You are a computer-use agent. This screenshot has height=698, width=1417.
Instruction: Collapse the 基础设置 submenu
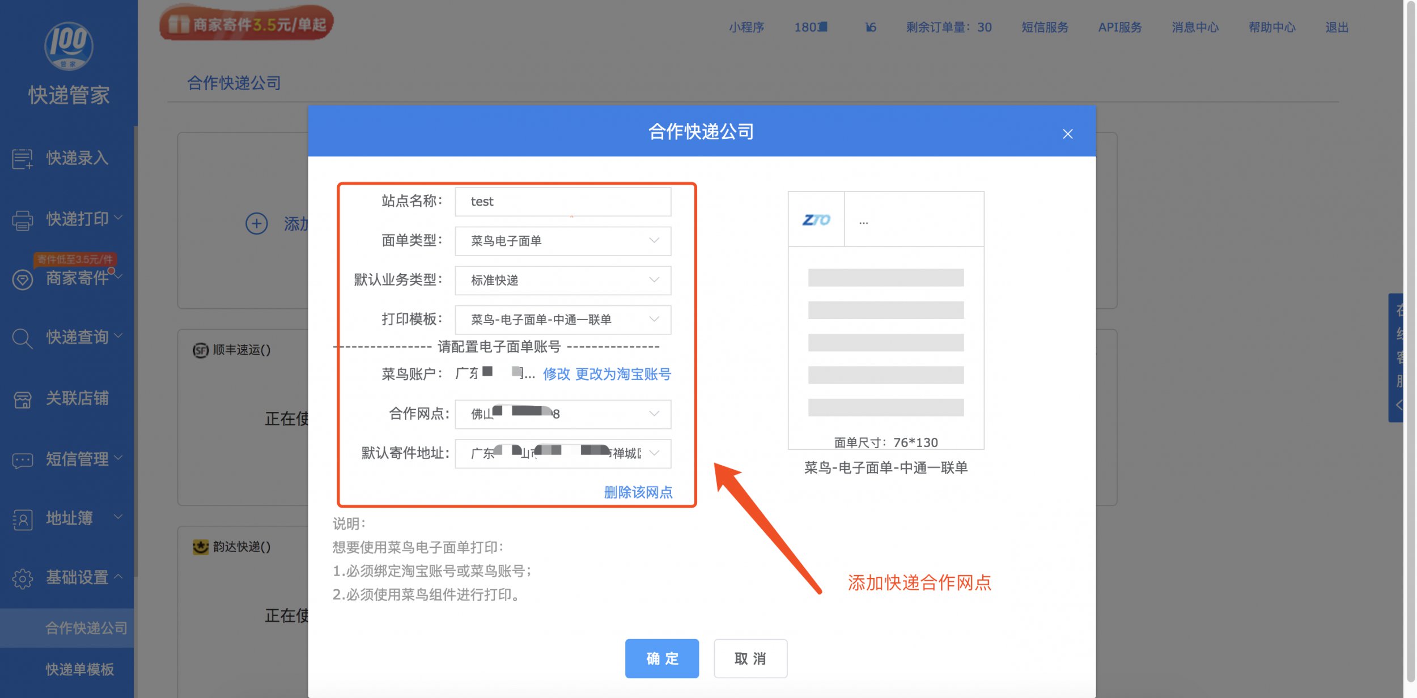pyautogui.click(x=118, y=577)
